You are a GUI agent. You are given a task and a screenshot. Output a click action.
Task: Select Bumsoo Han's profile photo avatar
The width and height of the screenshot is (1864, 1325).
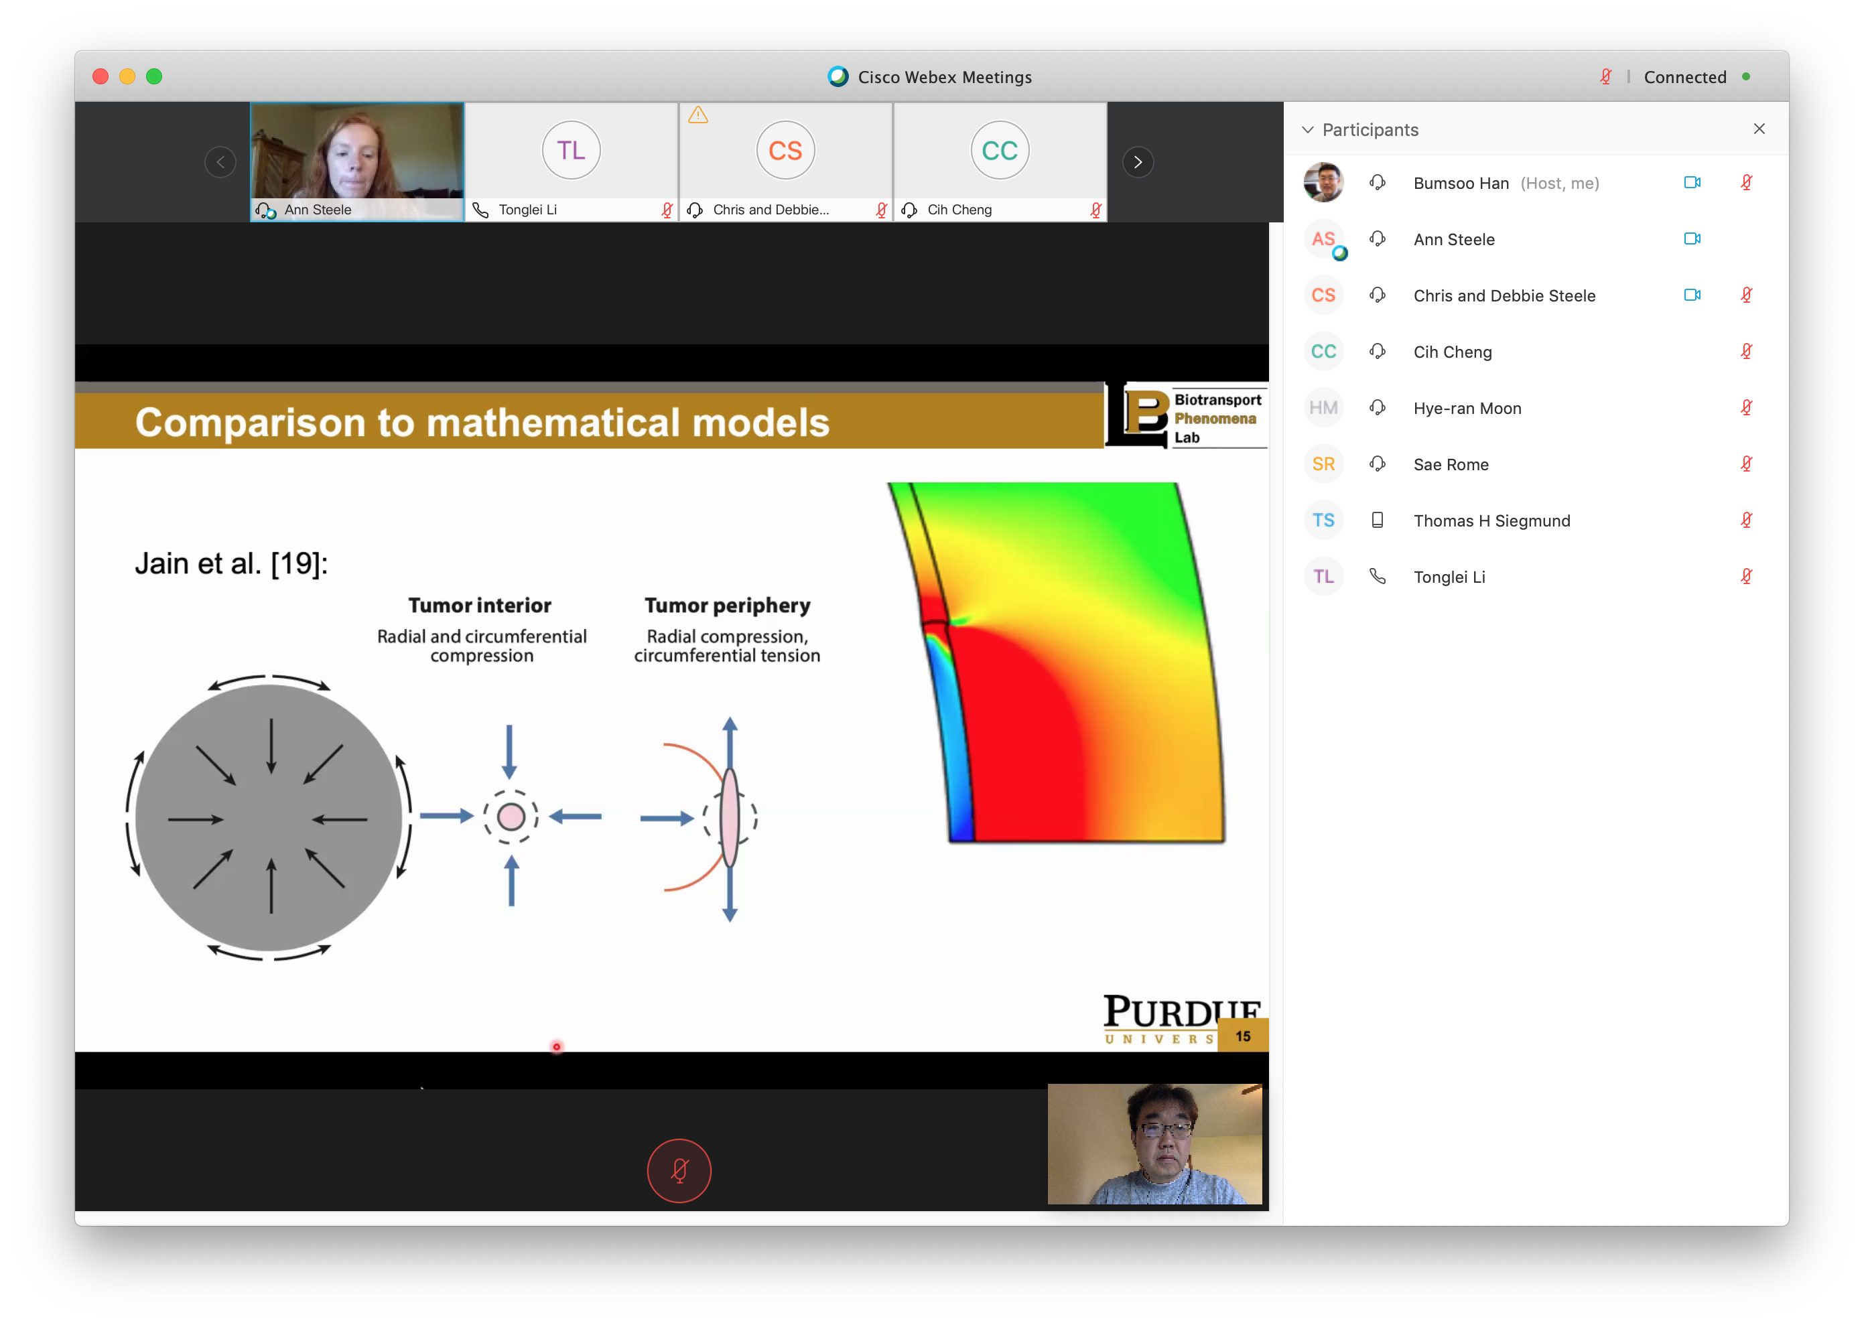click(x=1323, y=183)
